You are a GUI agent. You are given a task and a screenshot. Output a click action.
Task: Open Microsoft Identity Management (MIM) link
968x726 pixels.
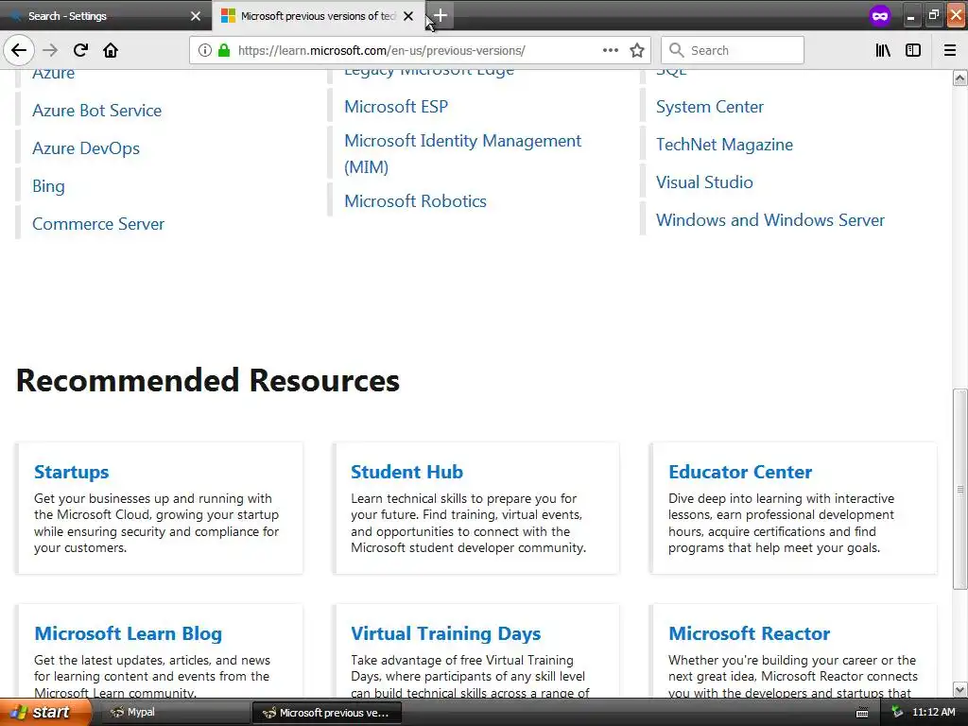click(x=462, y=154)
